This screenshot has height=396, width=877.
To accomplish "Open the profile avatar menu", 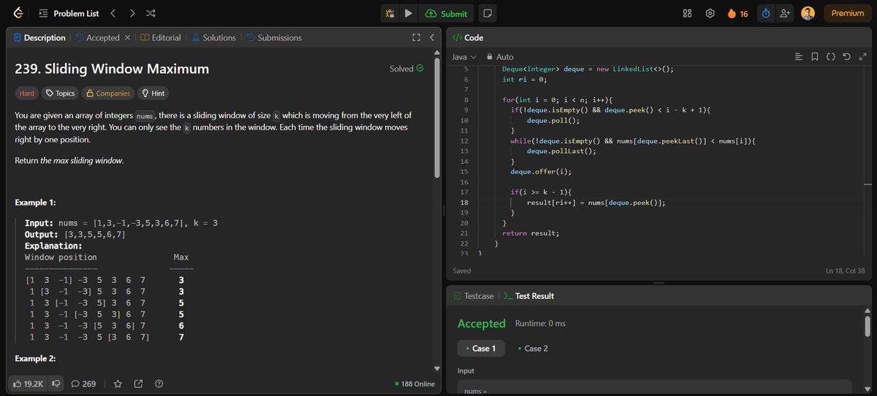I will (x=808, y=13).
